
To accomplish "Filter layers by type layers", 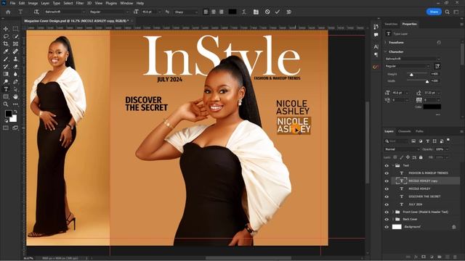I will [x=427, y=141].
